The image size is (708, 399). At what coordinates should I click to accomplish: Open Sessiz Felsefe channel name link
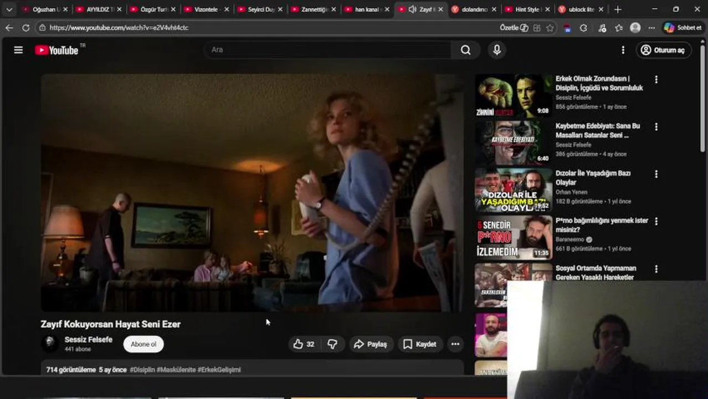[89, 340]
